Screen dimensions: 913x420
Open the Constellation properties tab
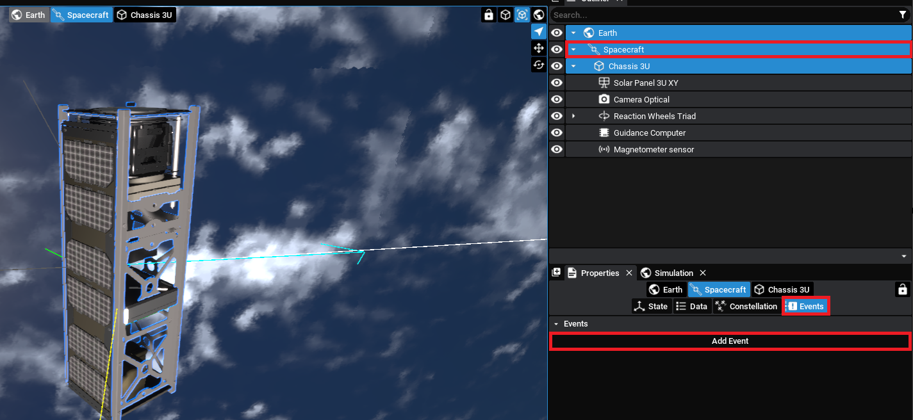pyautogui.click(x=746, y=306)
